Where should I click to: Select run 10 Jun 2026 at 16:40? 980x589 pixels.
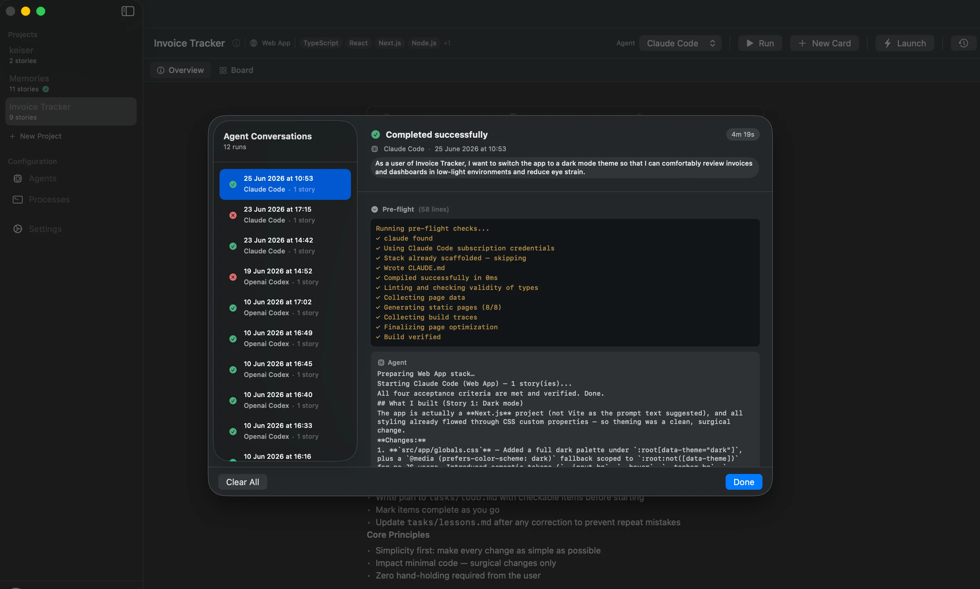pyautogui.click(x=285, y=401)
